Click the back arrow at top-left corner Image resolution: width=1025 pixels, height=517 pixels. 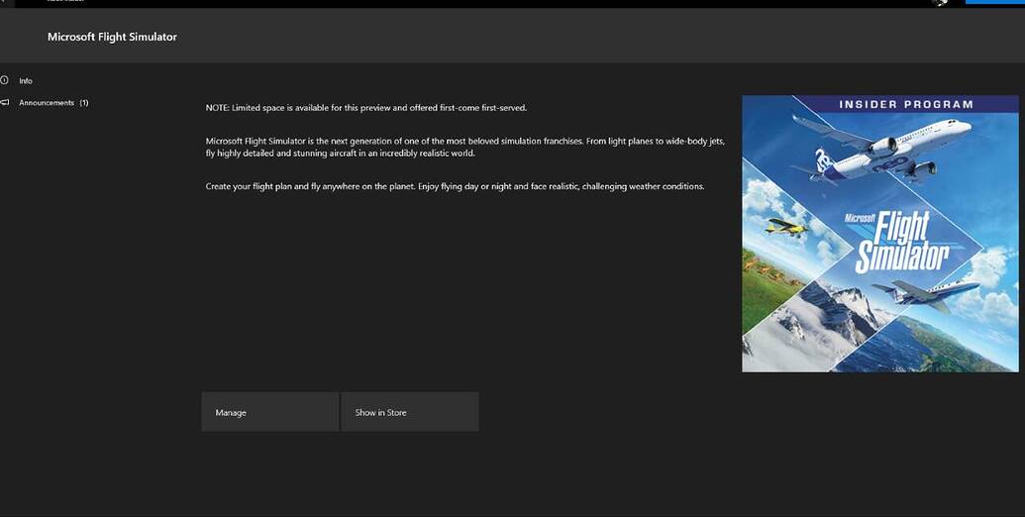click(4, 2)
